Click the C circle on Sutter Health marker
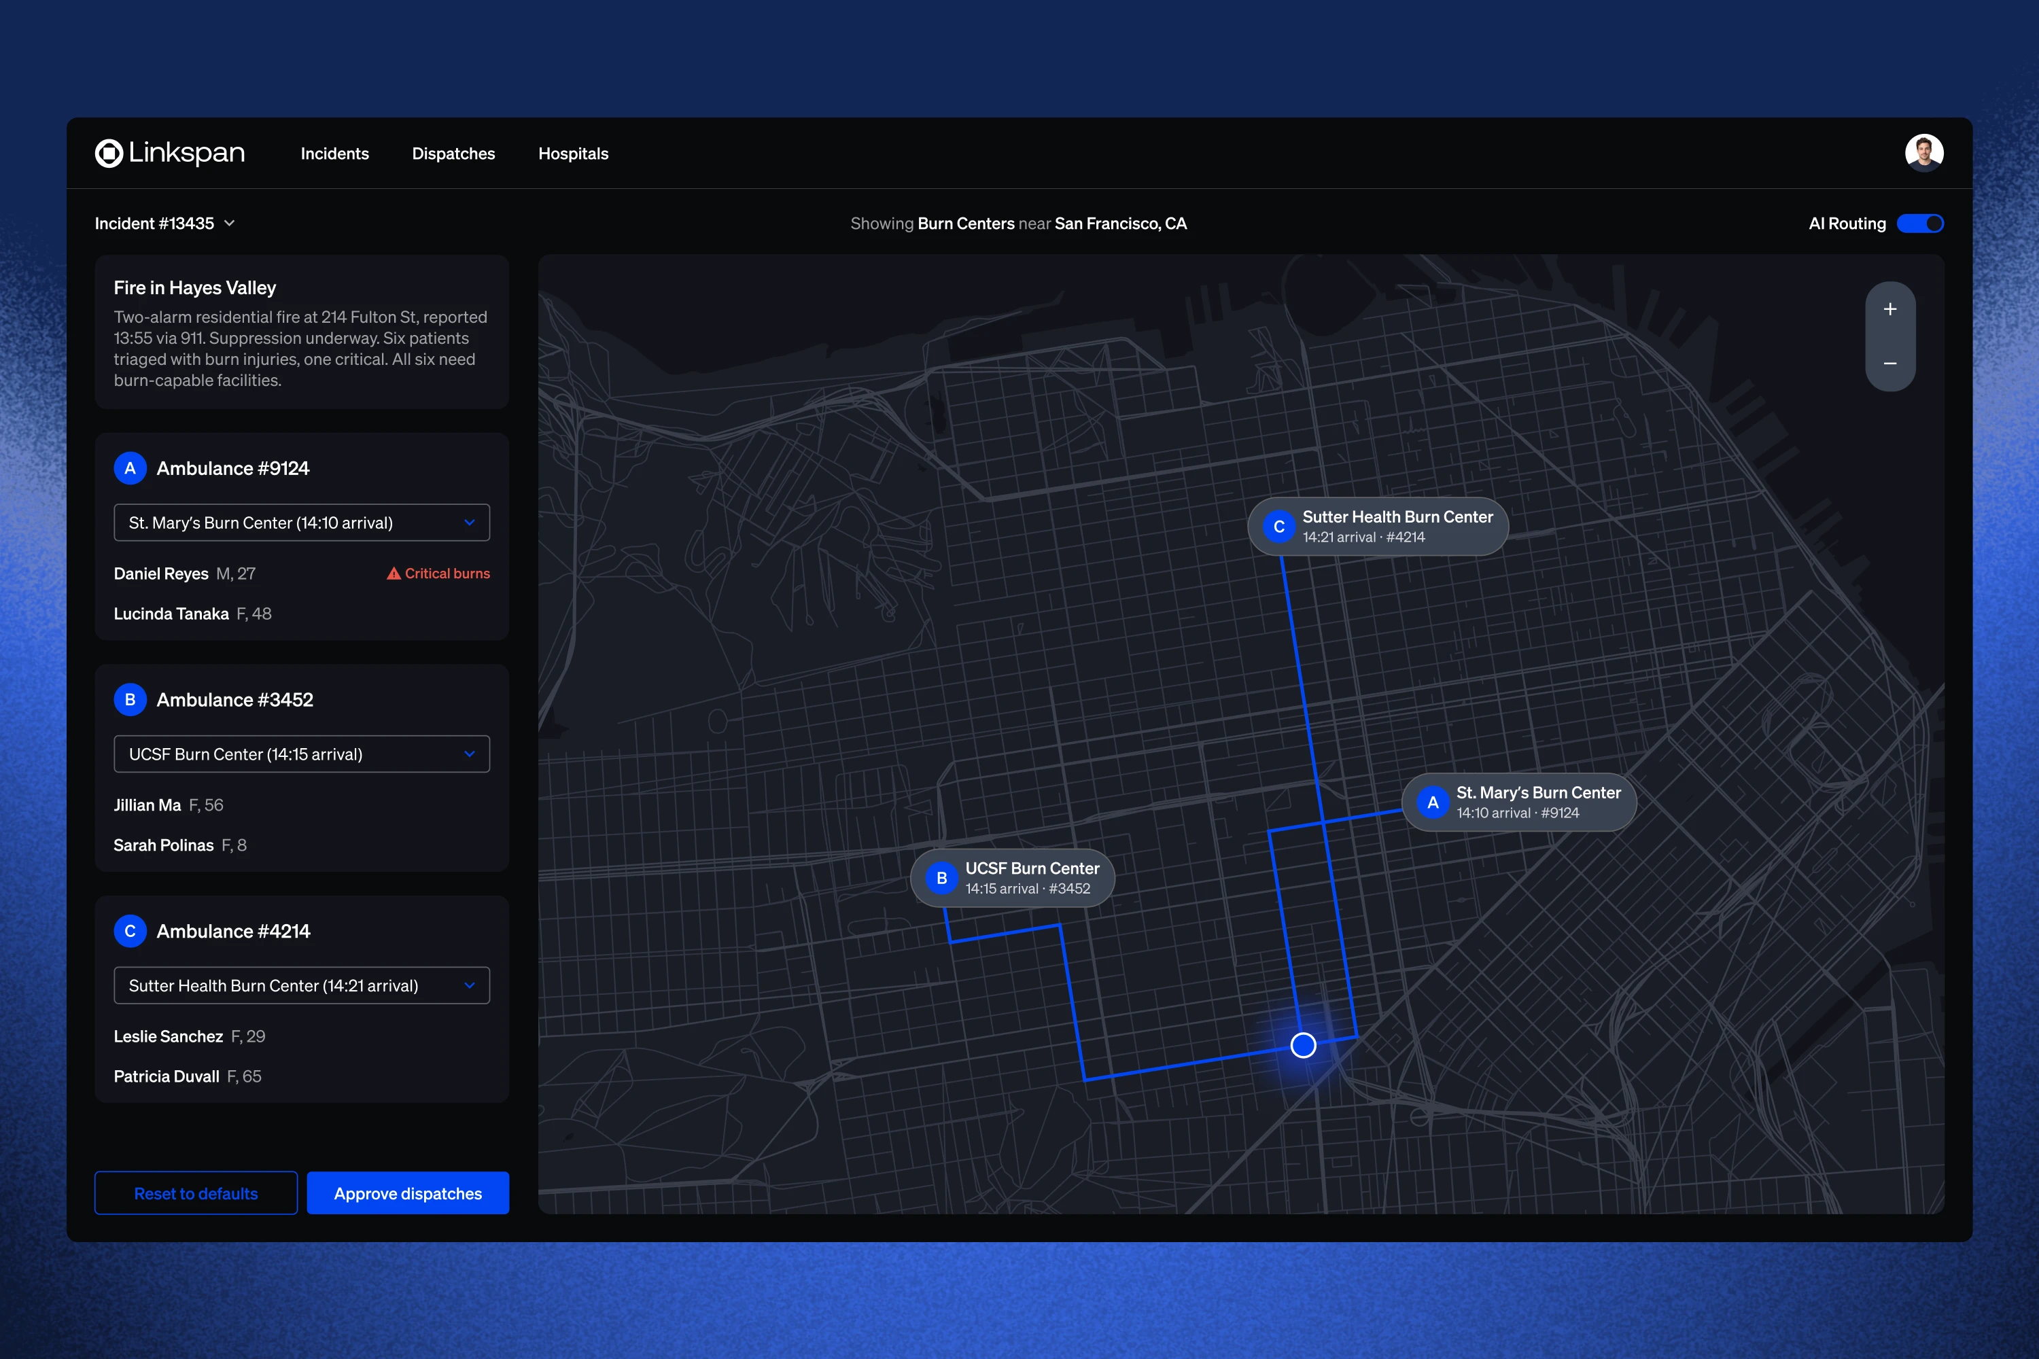Image resolution: width=2039 pixels, height=1359 pixels. point(1278,526)
